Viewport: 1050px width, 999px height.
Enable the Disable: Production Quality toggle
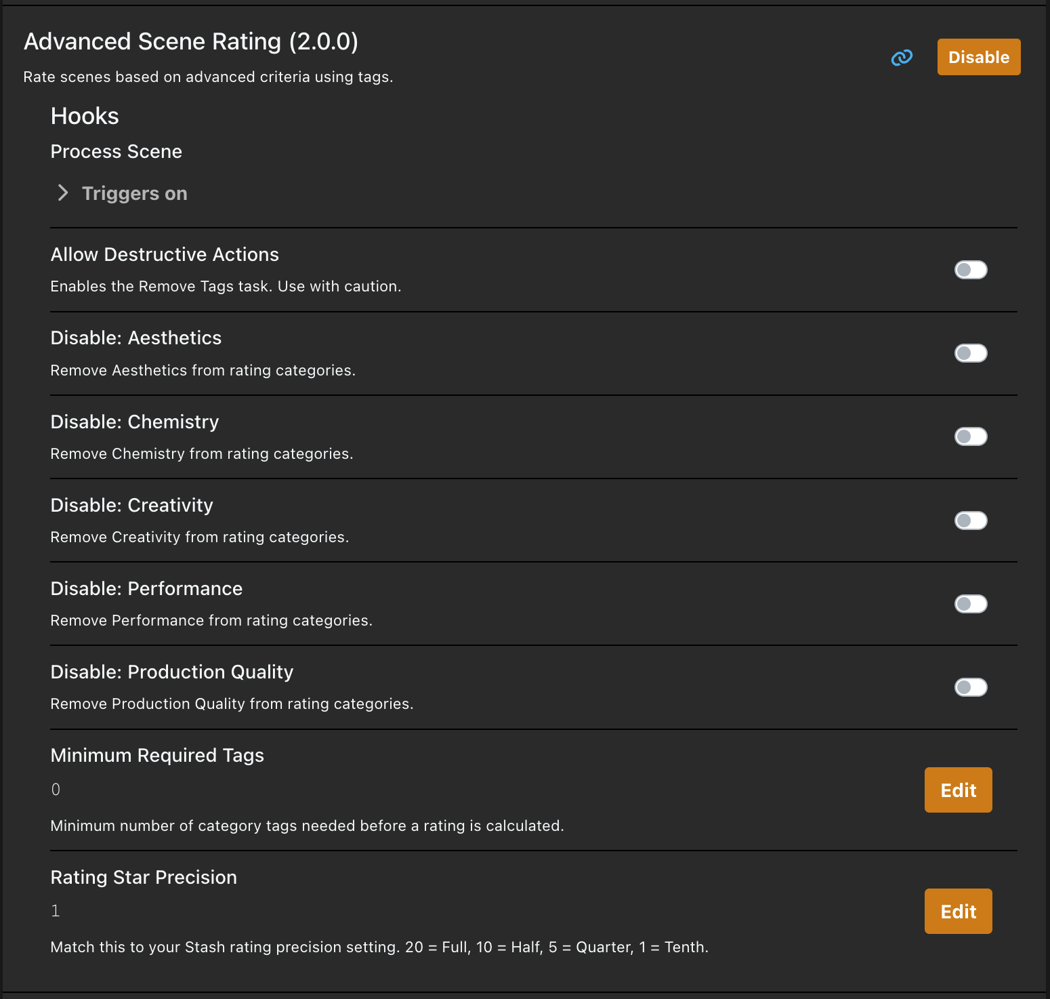pos(970,687)
